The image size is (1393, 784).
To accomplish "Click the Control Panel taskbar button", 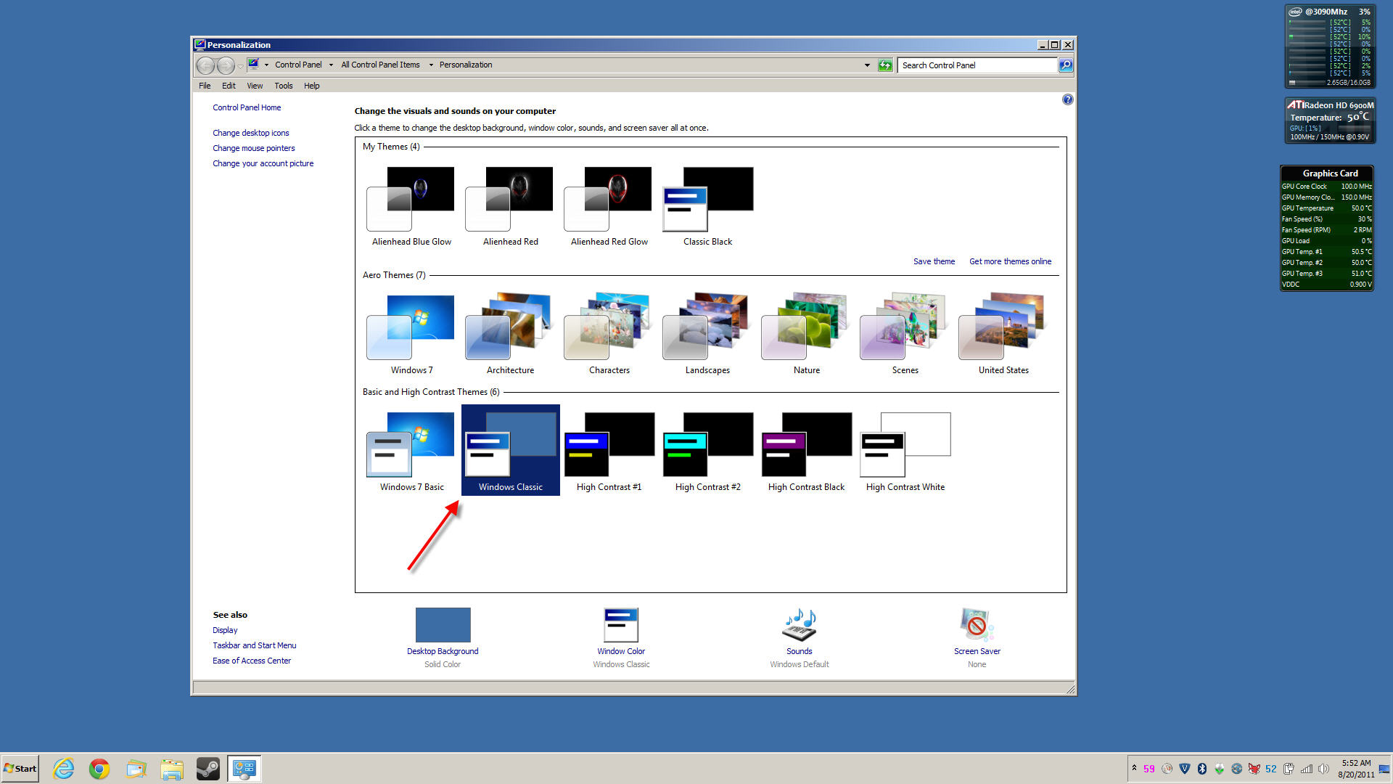I will [x=245, y=768].
